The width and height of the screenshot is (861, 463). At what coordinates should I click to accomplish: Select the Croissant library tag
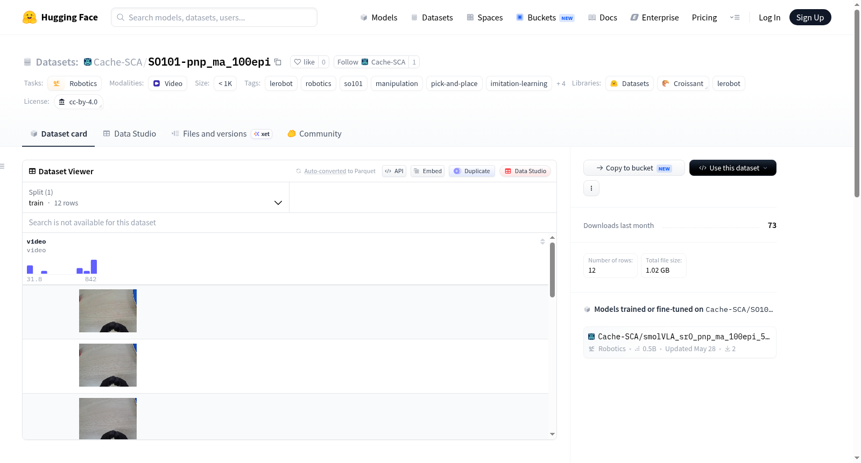click(x=683, y=83)
